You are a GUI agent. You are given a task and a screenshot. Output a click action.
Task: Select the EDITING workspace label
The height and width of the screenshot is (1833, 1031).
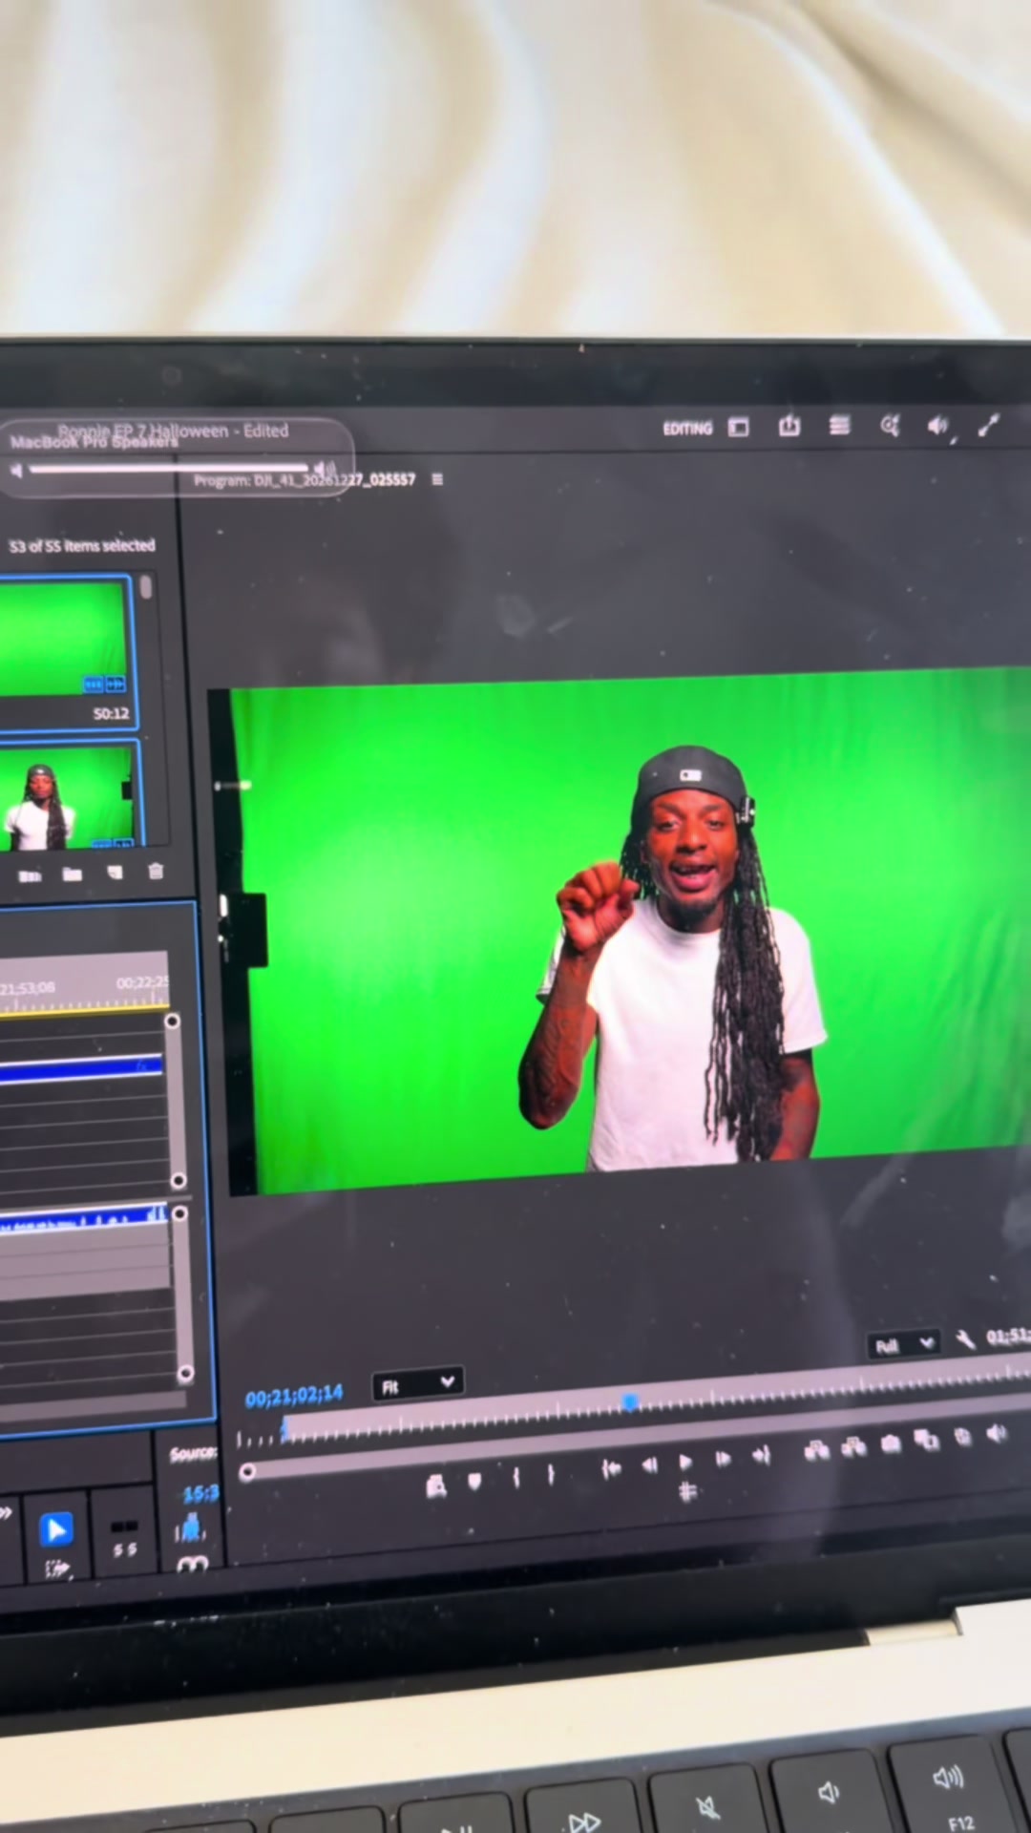[687, 429]
